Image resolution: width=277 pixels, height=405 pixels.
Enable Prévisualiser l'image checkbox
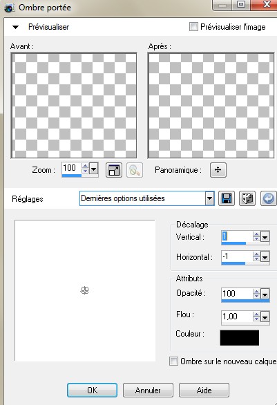tap(193, 26)
